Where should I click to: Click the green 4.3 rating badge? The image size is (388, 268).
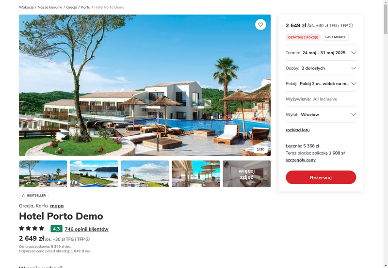coord(56,229)
